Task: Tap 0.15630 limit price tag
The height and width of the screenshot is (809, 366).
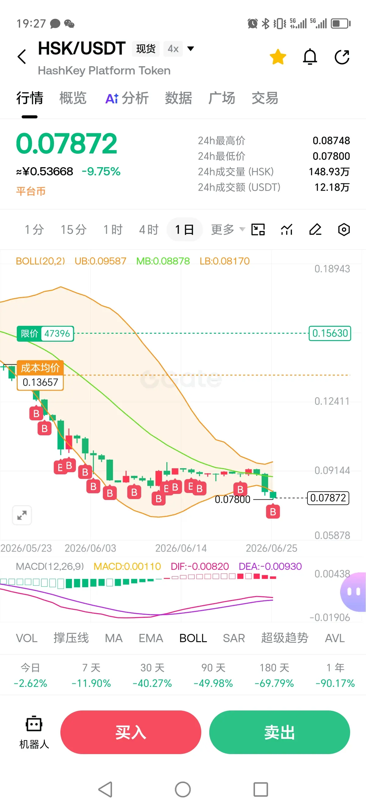Action: (330, 333)
